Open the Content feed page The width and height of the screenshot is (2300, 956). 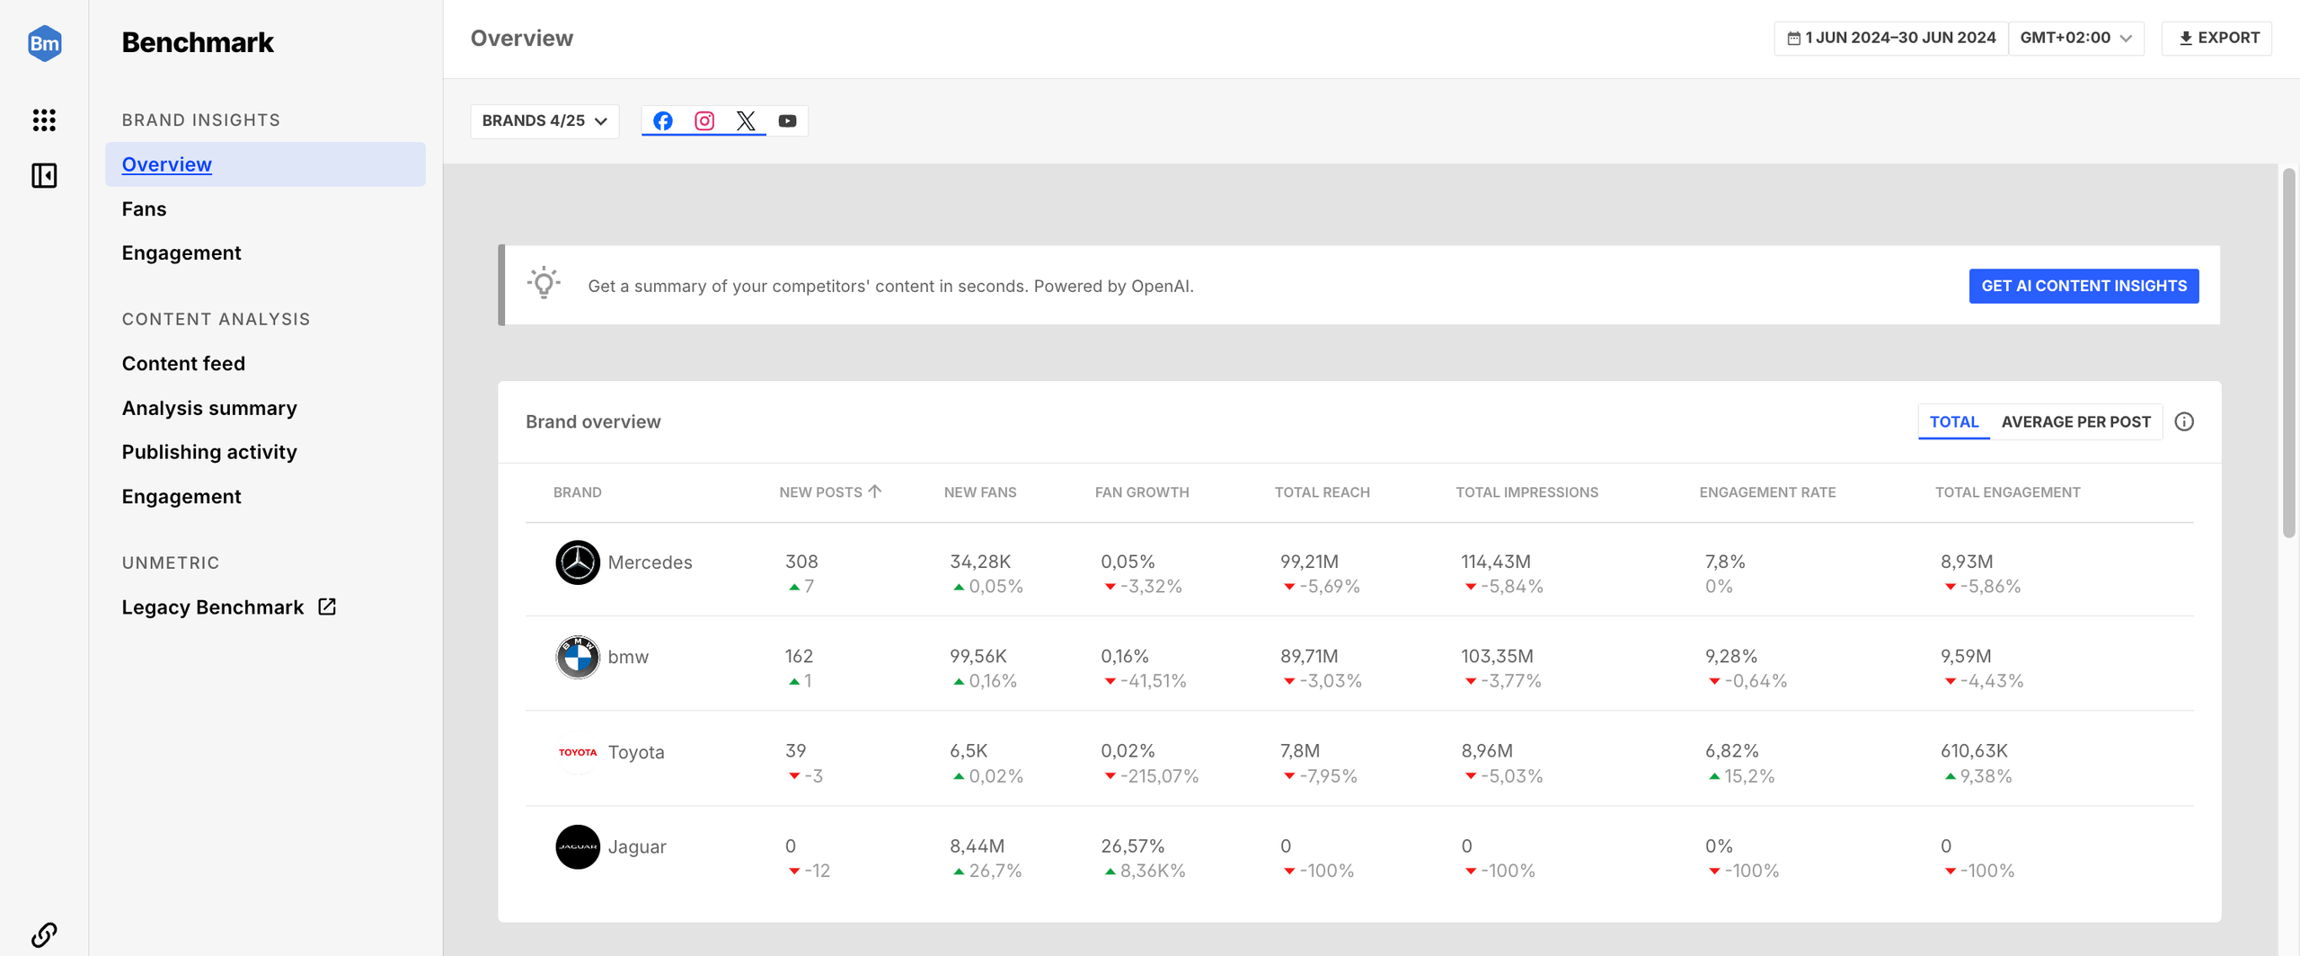coord(183,363)
